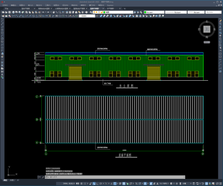Open the DIMN dimension style dropdown
223x186 pixels.
(94, 16)
